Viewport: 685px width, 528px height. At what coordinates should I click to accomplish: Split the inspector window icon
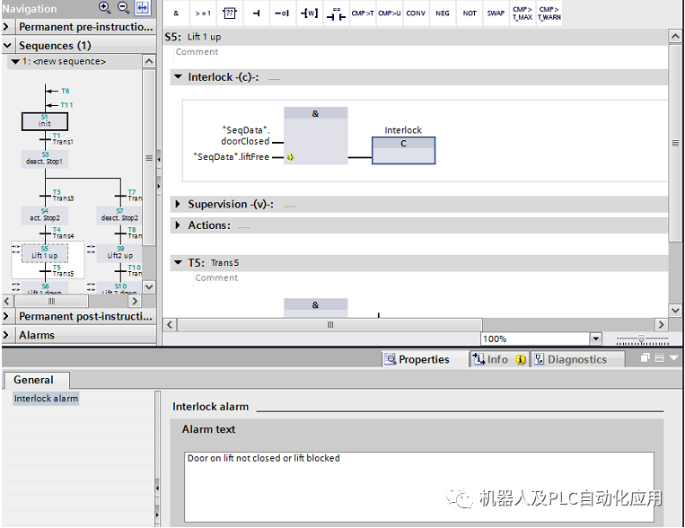coord(660,358)
